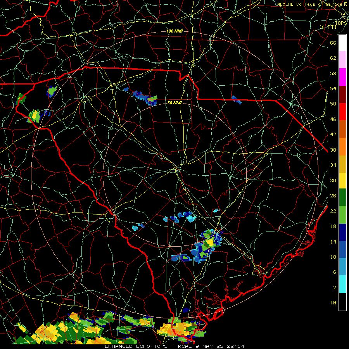Select the bright yellow legend band

pos(342,181)
